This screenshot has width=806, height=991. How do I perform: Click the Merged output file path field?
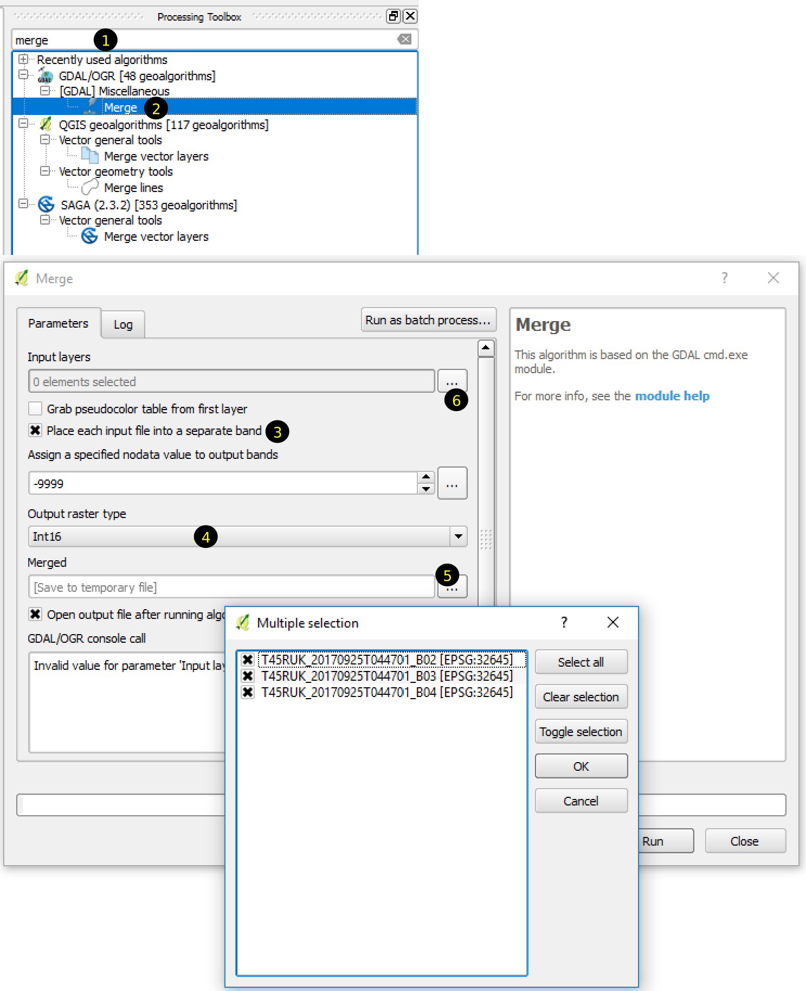tap(231, 587)
